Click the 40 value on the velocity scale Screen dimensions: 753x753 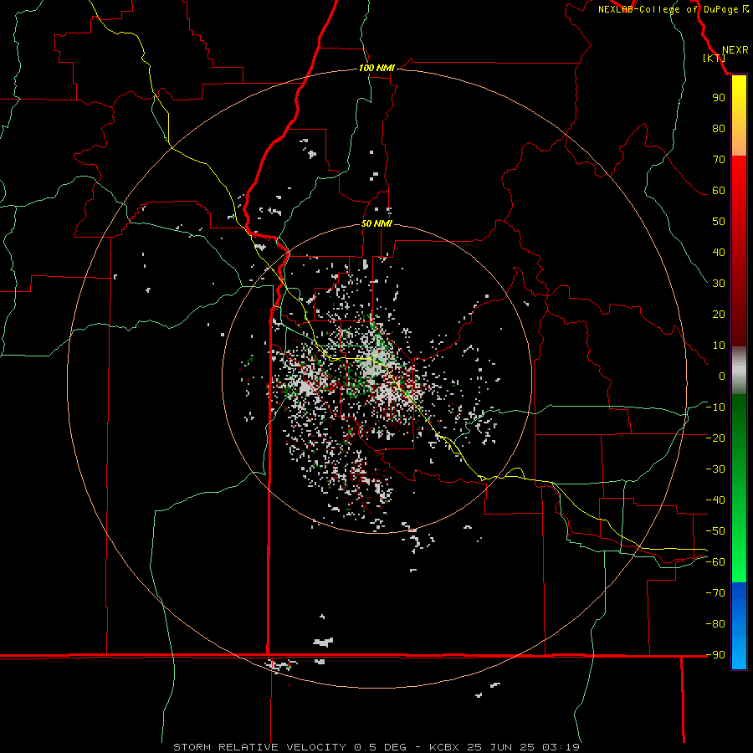(x=719, y=252)
